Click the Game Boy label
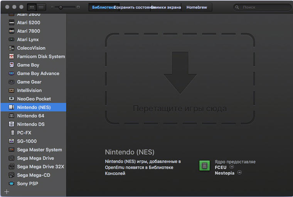Image resolution: width=293 pixels, height=197 pixels. coord(28,65)
